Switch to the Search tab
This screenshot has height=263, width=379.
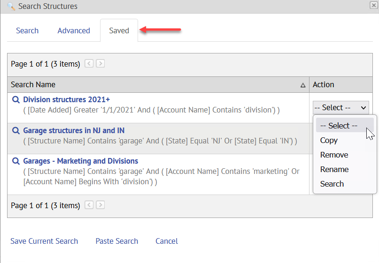27,30
